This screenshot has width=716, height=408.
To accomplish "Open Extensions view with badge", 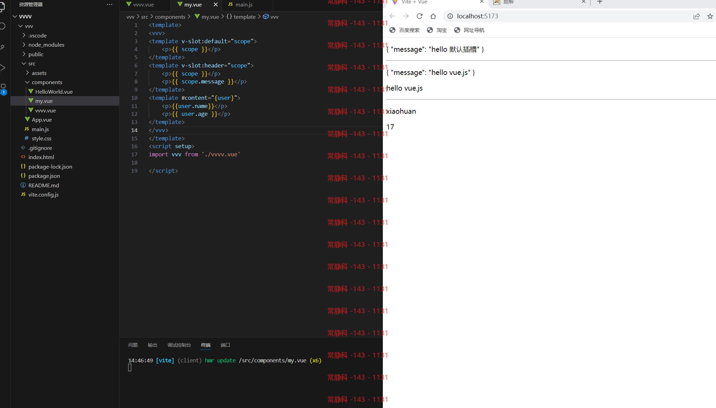I will click(x=3, y=89).
